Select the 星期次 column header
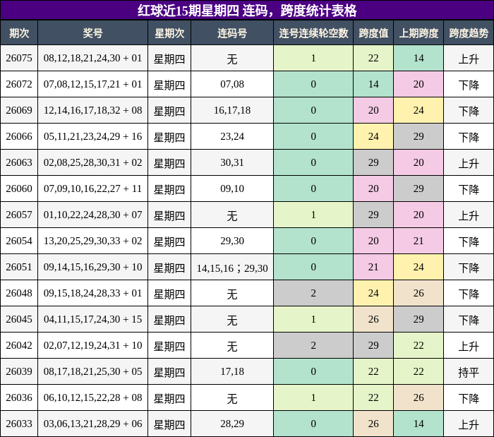Viewport: 494px width, 437px height. tap(169, 32)
